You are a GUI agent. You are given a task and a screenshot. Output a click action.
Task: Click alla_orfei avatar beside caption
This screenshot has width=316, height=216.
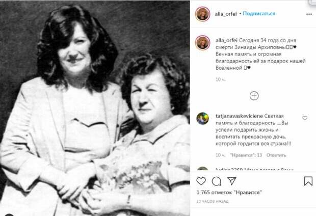tap(202, 42)
